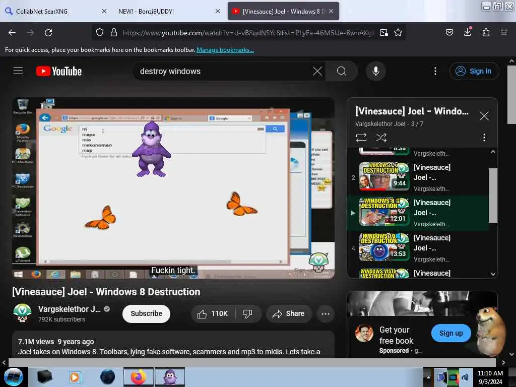Close the BonziBUDDY tab

coord(218,11)
